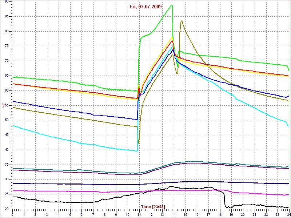
Task: Click hour '15' on the time axis
Action: point(186,214)
